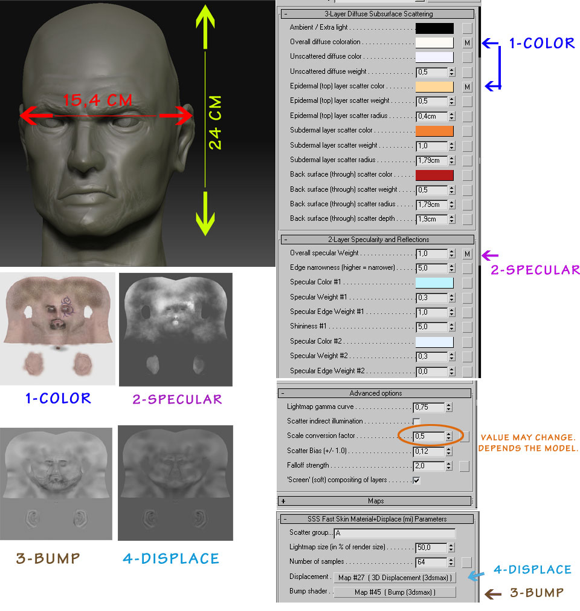580x611 pixels.
Task: Click the red Back surface scatter color swatch
Action: pos(434,175)
